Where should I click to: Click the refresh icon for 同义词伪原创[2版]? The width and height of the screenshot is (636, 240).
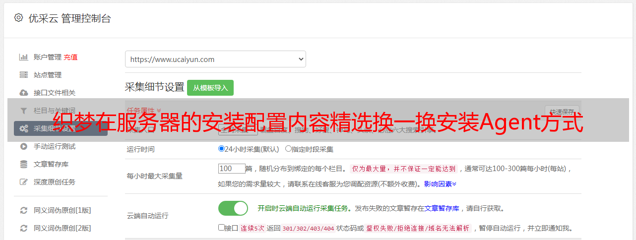click(23, 228)
